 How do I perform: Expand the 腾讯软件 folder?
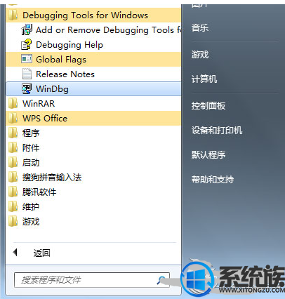(x=93, y=192)
